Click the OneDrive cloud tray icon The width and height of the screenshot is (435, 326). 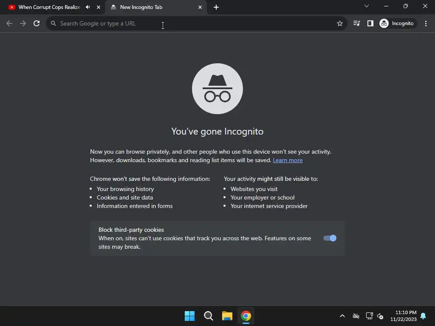click(356, 316)
